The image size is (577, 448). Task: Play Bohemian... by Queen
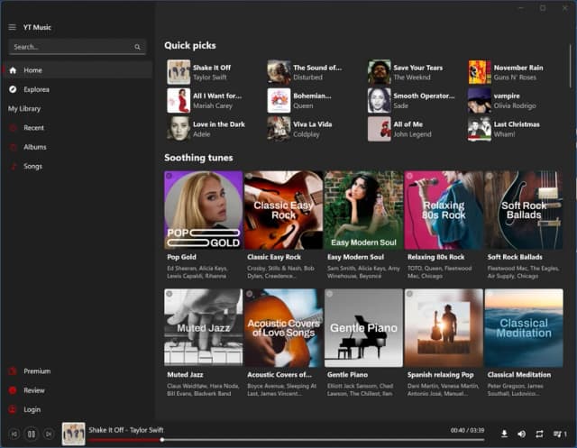311,100
